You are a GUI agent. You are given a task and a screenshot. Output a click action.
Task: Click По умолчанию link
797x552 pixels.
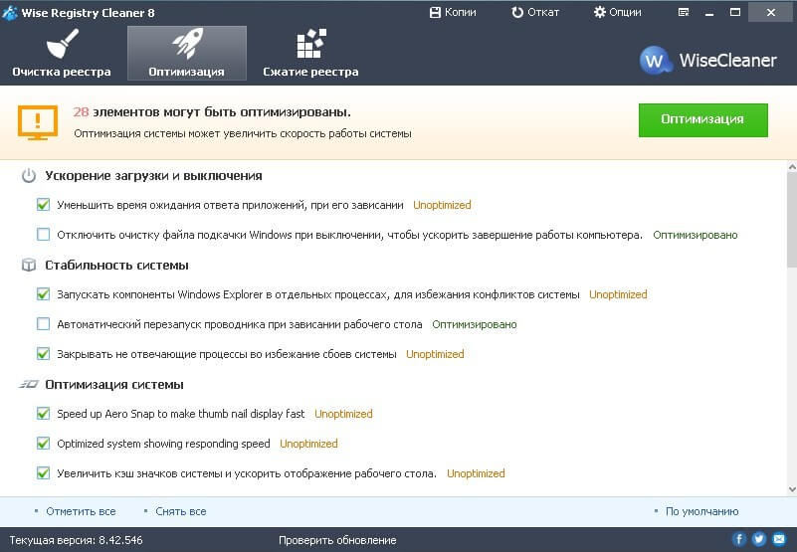(x=701, y=511)
